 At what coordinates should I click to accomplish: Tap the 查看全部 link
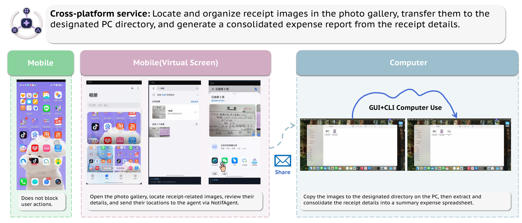click(195, 102)
